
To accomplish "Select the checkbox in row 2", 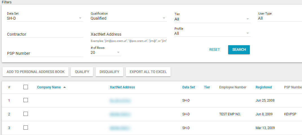I will tap(26, 114).
